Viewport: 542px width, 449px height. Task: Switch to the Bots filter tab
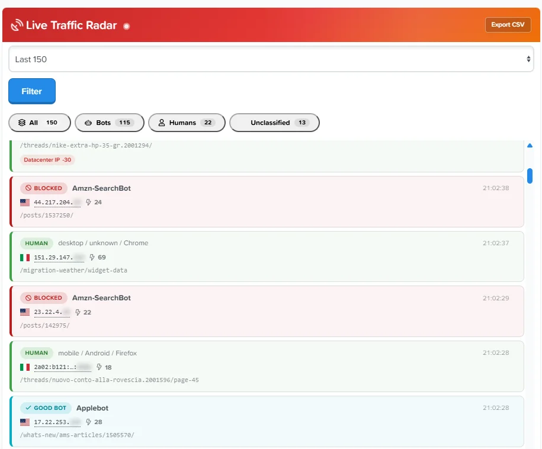[109, 123]
